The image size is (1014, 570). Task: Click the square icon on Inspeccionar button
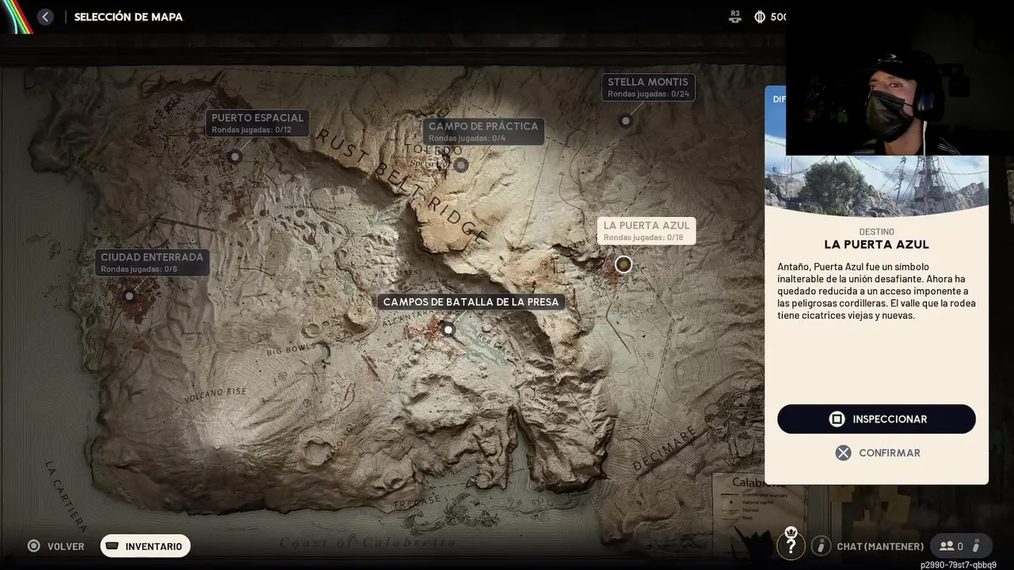tap(837, 420)
